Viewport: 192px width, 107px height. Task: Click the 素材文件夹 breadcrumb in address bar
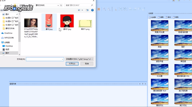40,5
